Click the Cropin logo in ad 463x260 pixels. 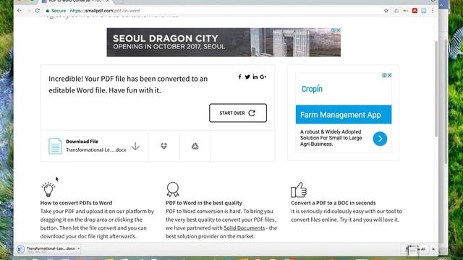pyautogui.click(x=312, y=89)
